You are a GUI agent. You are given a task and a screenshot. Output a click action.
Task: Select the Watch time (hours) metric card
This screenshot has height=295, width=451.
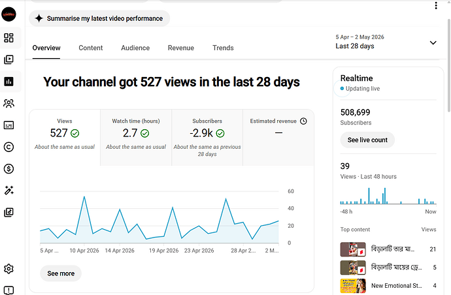(x=136, y=138)
